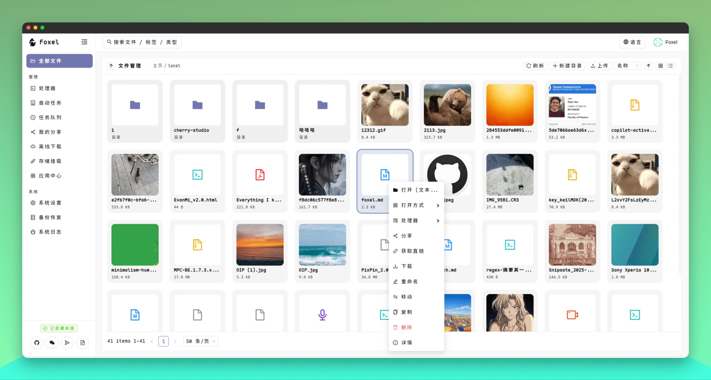Screen dimensions: 711x380
Task: Switch to list view layout
Action: tap(670, 66)
